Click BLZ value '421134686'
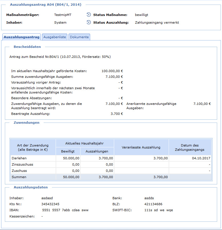222x230 pixels. point(153,204)
